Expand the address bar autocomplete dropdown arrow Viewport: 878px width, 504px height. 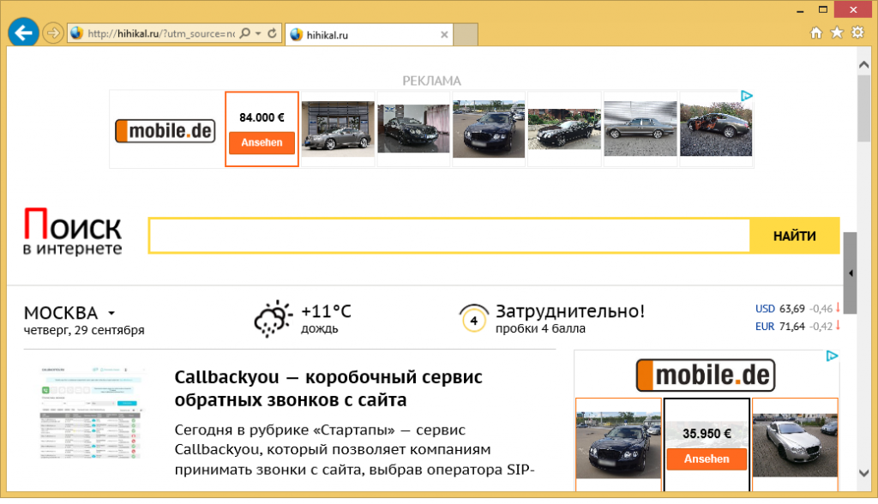[258, 33]
